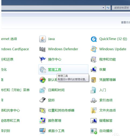Open the Windows Defender brick wall icon
The image size is (130, 136).
pyautogui.click(x=42, y=49)
